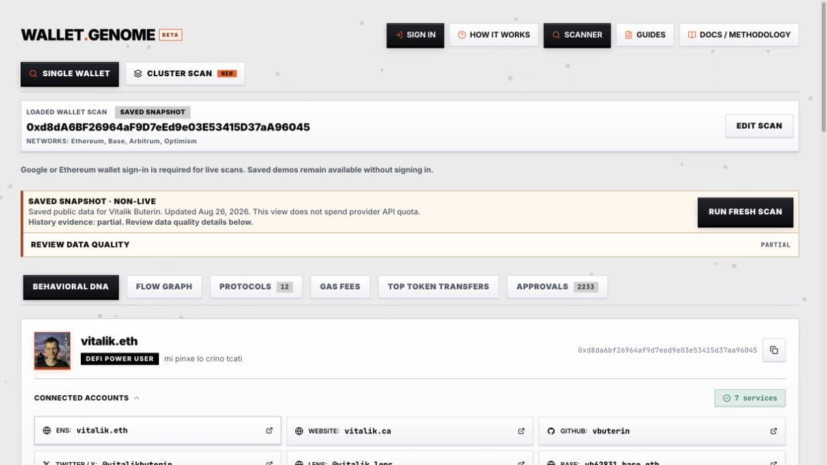The image size is (827, 465).
Task: Open the How It Works page
Action: point(494,35)
